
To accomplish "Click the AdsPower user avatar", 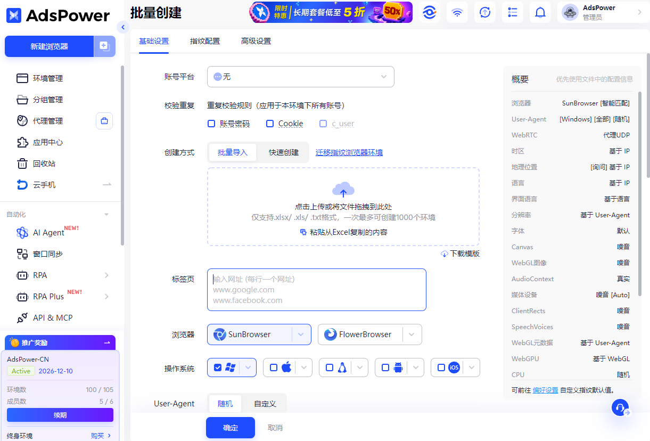I will tap(570, 12).
